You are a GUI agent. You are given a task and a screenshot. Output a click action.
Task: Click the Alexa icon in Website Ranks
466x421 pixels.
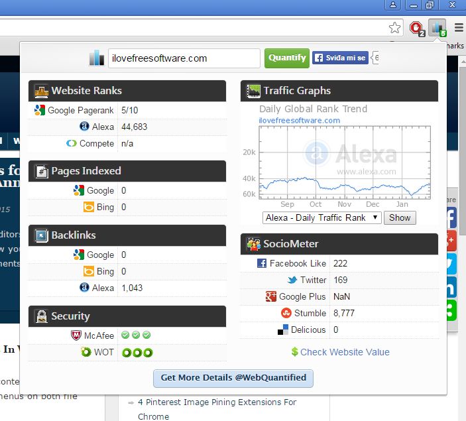pyautogui.click(x=84, y=127)
